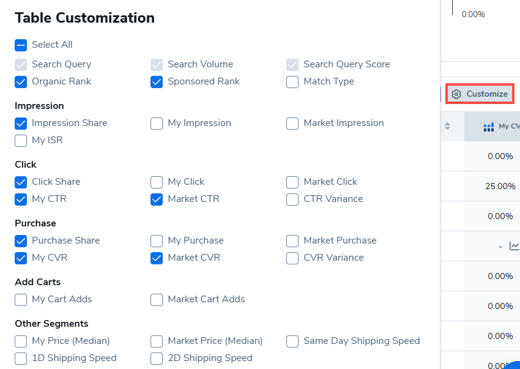Disable the Organic Rank checkbox
Viewport: 520px width, 369px height.
(20, 81)
